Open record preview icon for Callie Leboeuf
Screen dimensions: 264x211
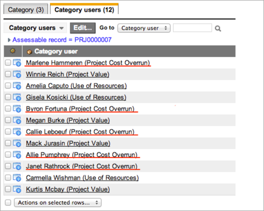(x=17, y=132)
